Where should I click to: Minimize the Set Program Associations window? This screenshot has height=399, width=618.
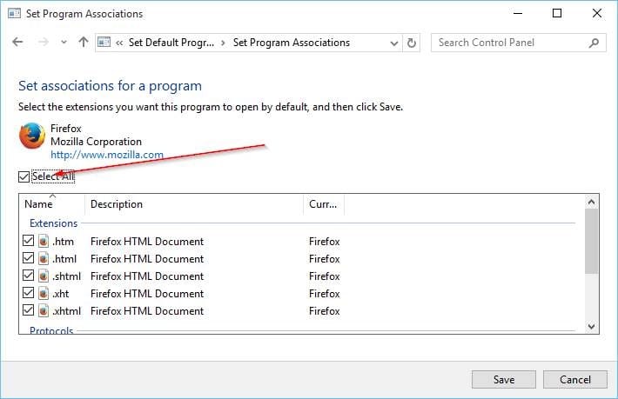pyautogui.click(x=518, y=13)
